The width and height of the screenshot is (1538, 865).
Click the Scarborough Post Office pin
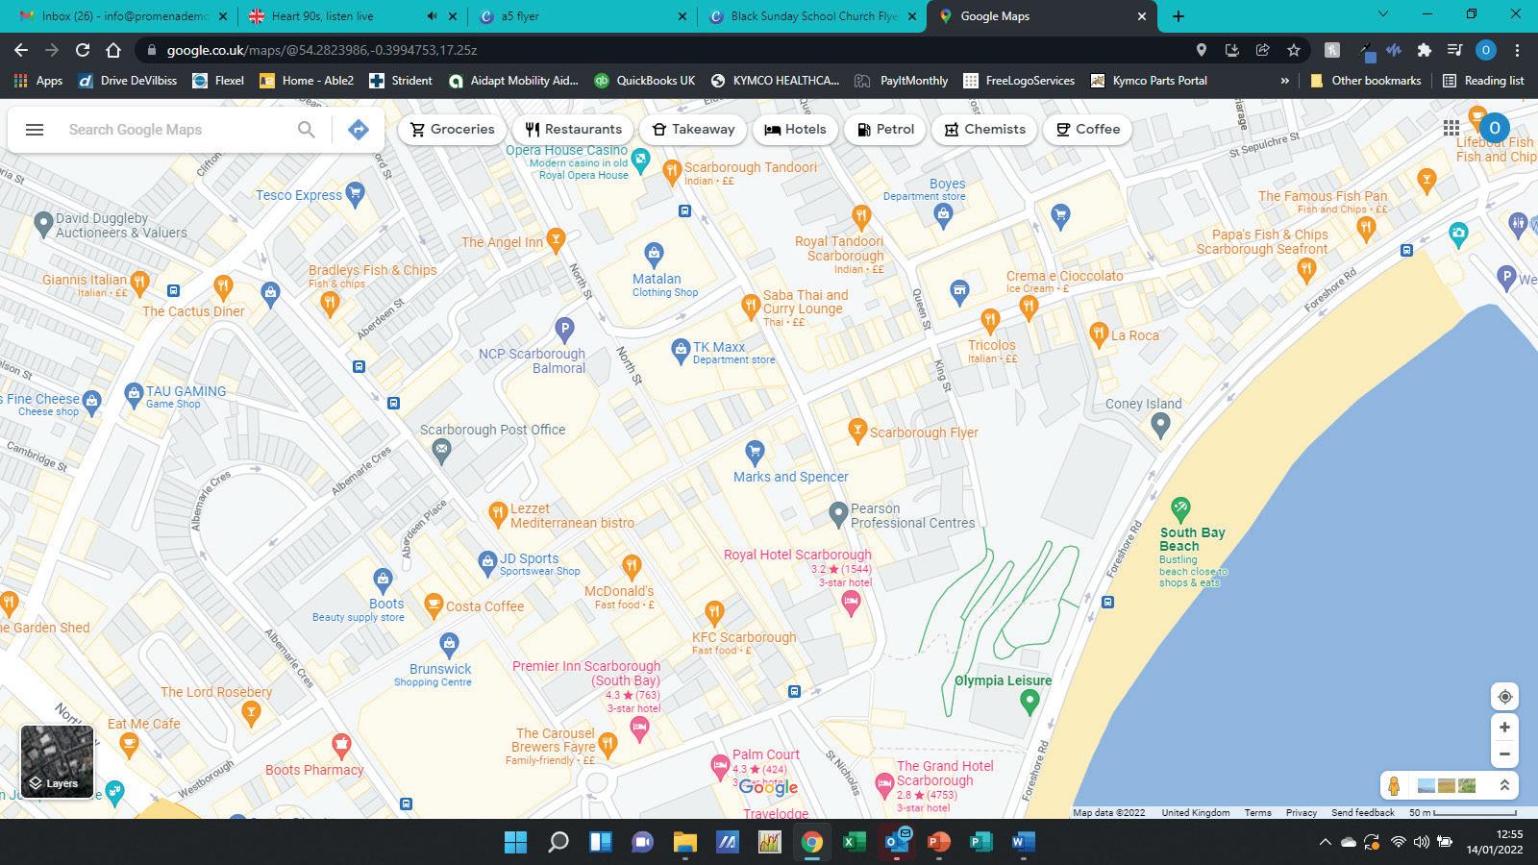441,451
